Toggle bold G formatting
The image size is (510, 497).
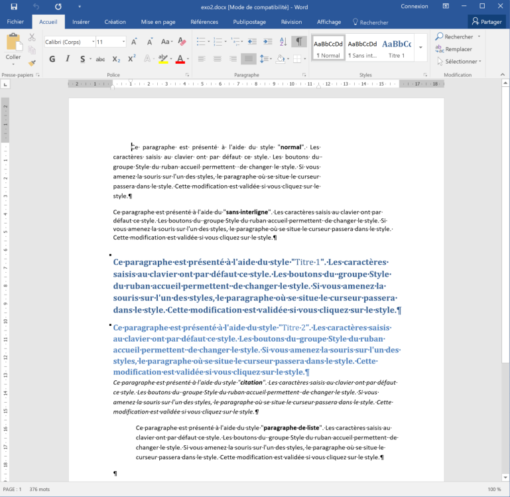(52, 59)
